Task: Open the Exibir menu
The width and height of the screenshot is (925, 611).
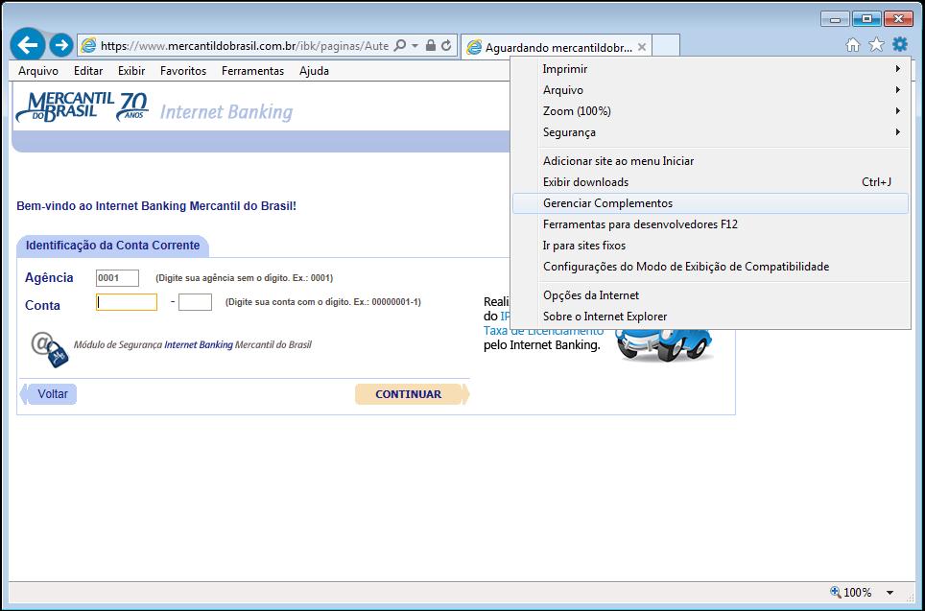Action: pyautogui.click(x=131, y=71)
